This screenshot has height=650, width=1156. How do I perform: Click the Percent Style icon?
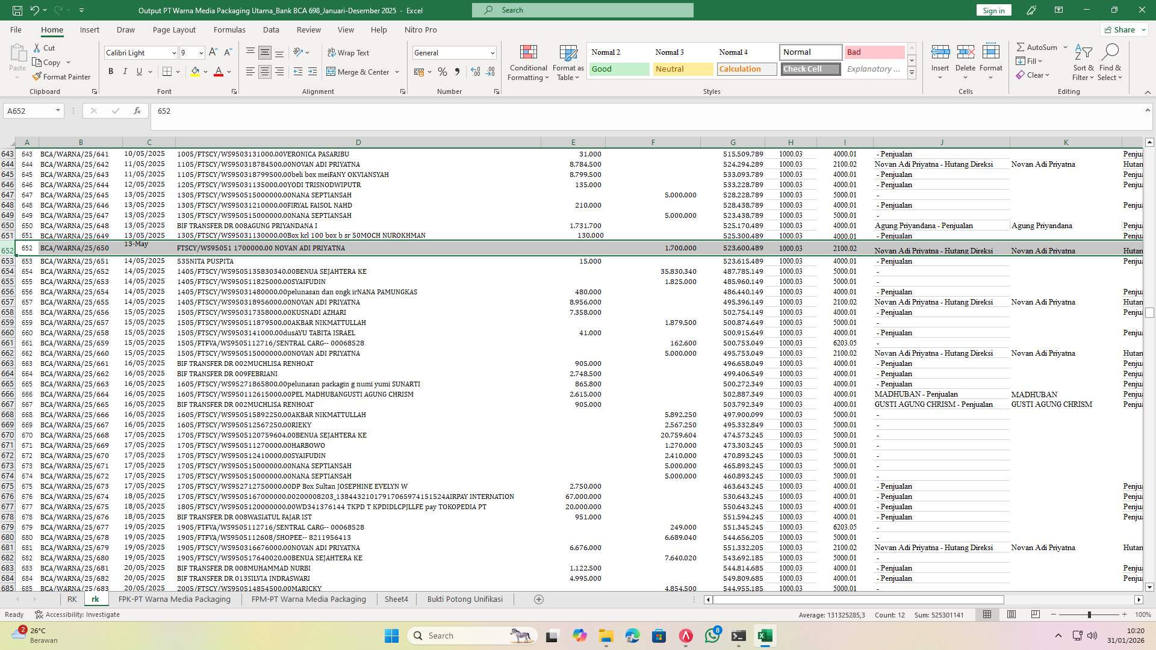pos(443,72)
